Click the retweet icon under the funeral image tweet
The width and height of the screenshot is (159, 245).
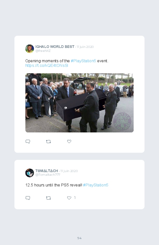point(48,142)
